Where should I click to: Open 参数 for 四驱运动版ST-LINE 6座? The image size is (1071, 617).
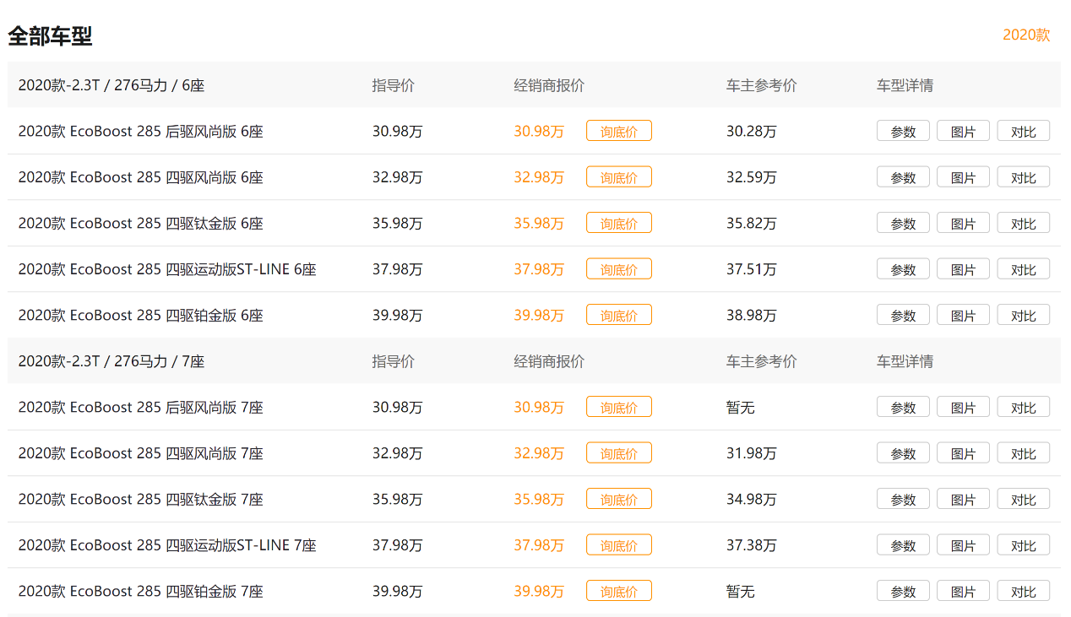click(x=903, y=269)
